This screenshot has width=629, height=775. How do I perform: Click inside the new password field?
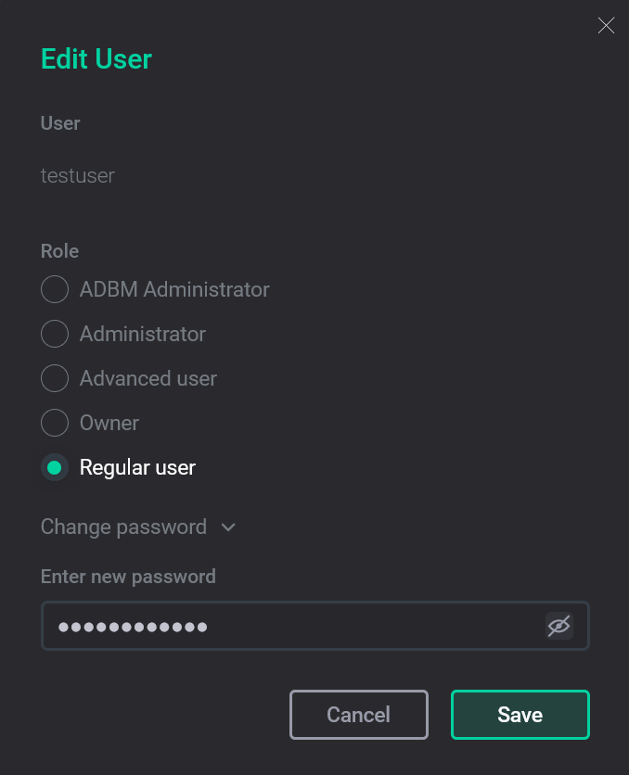(278, 626)
